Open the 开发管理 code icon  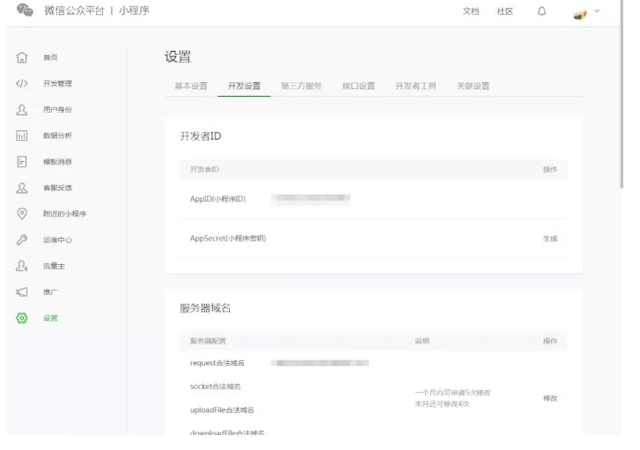coord(19,84)
